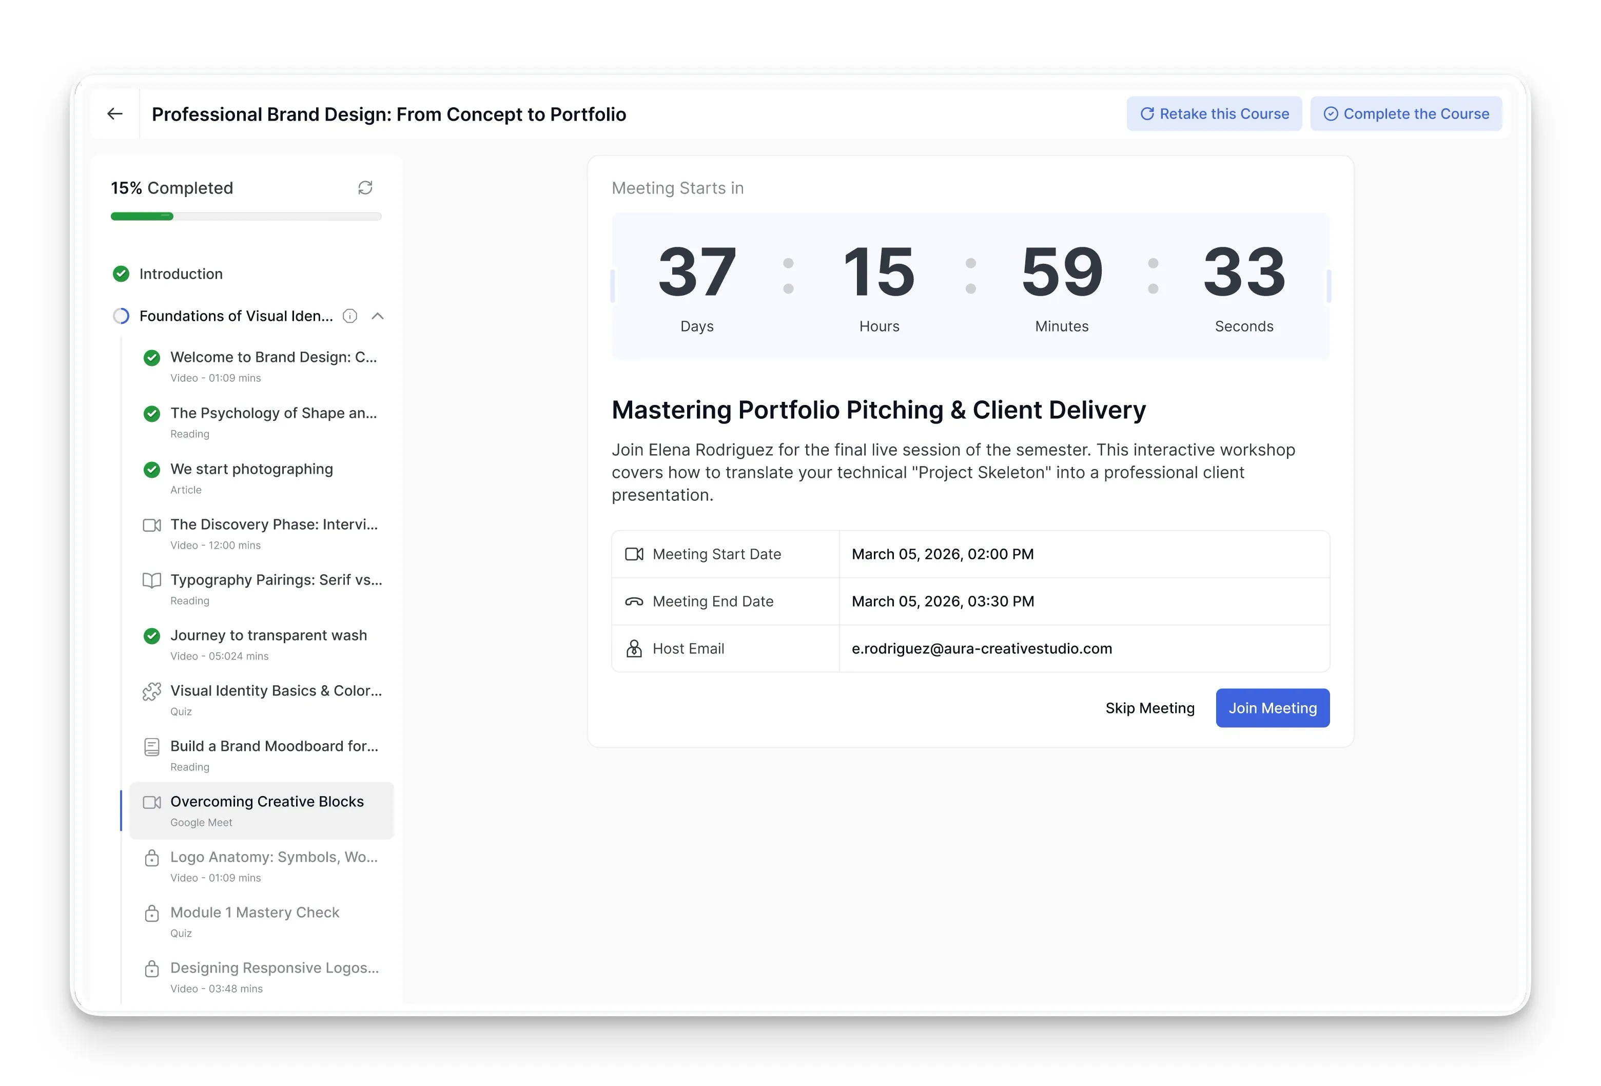Click the lock icon of Logo Anatomy lesson
Viewport: 1601px width, 1086px height.
tap(151, 857)
